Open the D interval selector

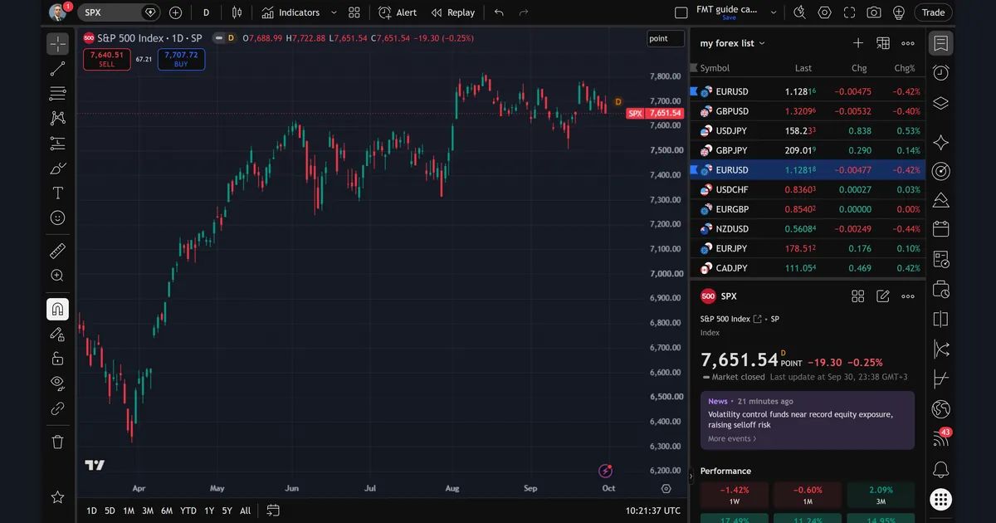coord(206,12)
